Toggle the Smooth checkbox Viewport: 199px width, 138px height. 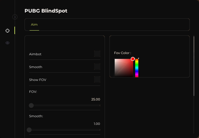pos(97,67)
